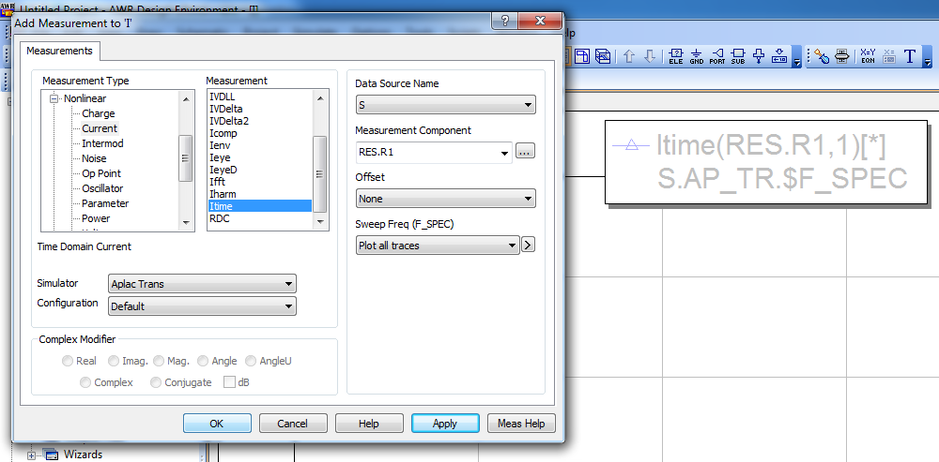The height and width of the screenshot is (462, 939).
Task: Select Charge measurement type
Action: [99, 113]
